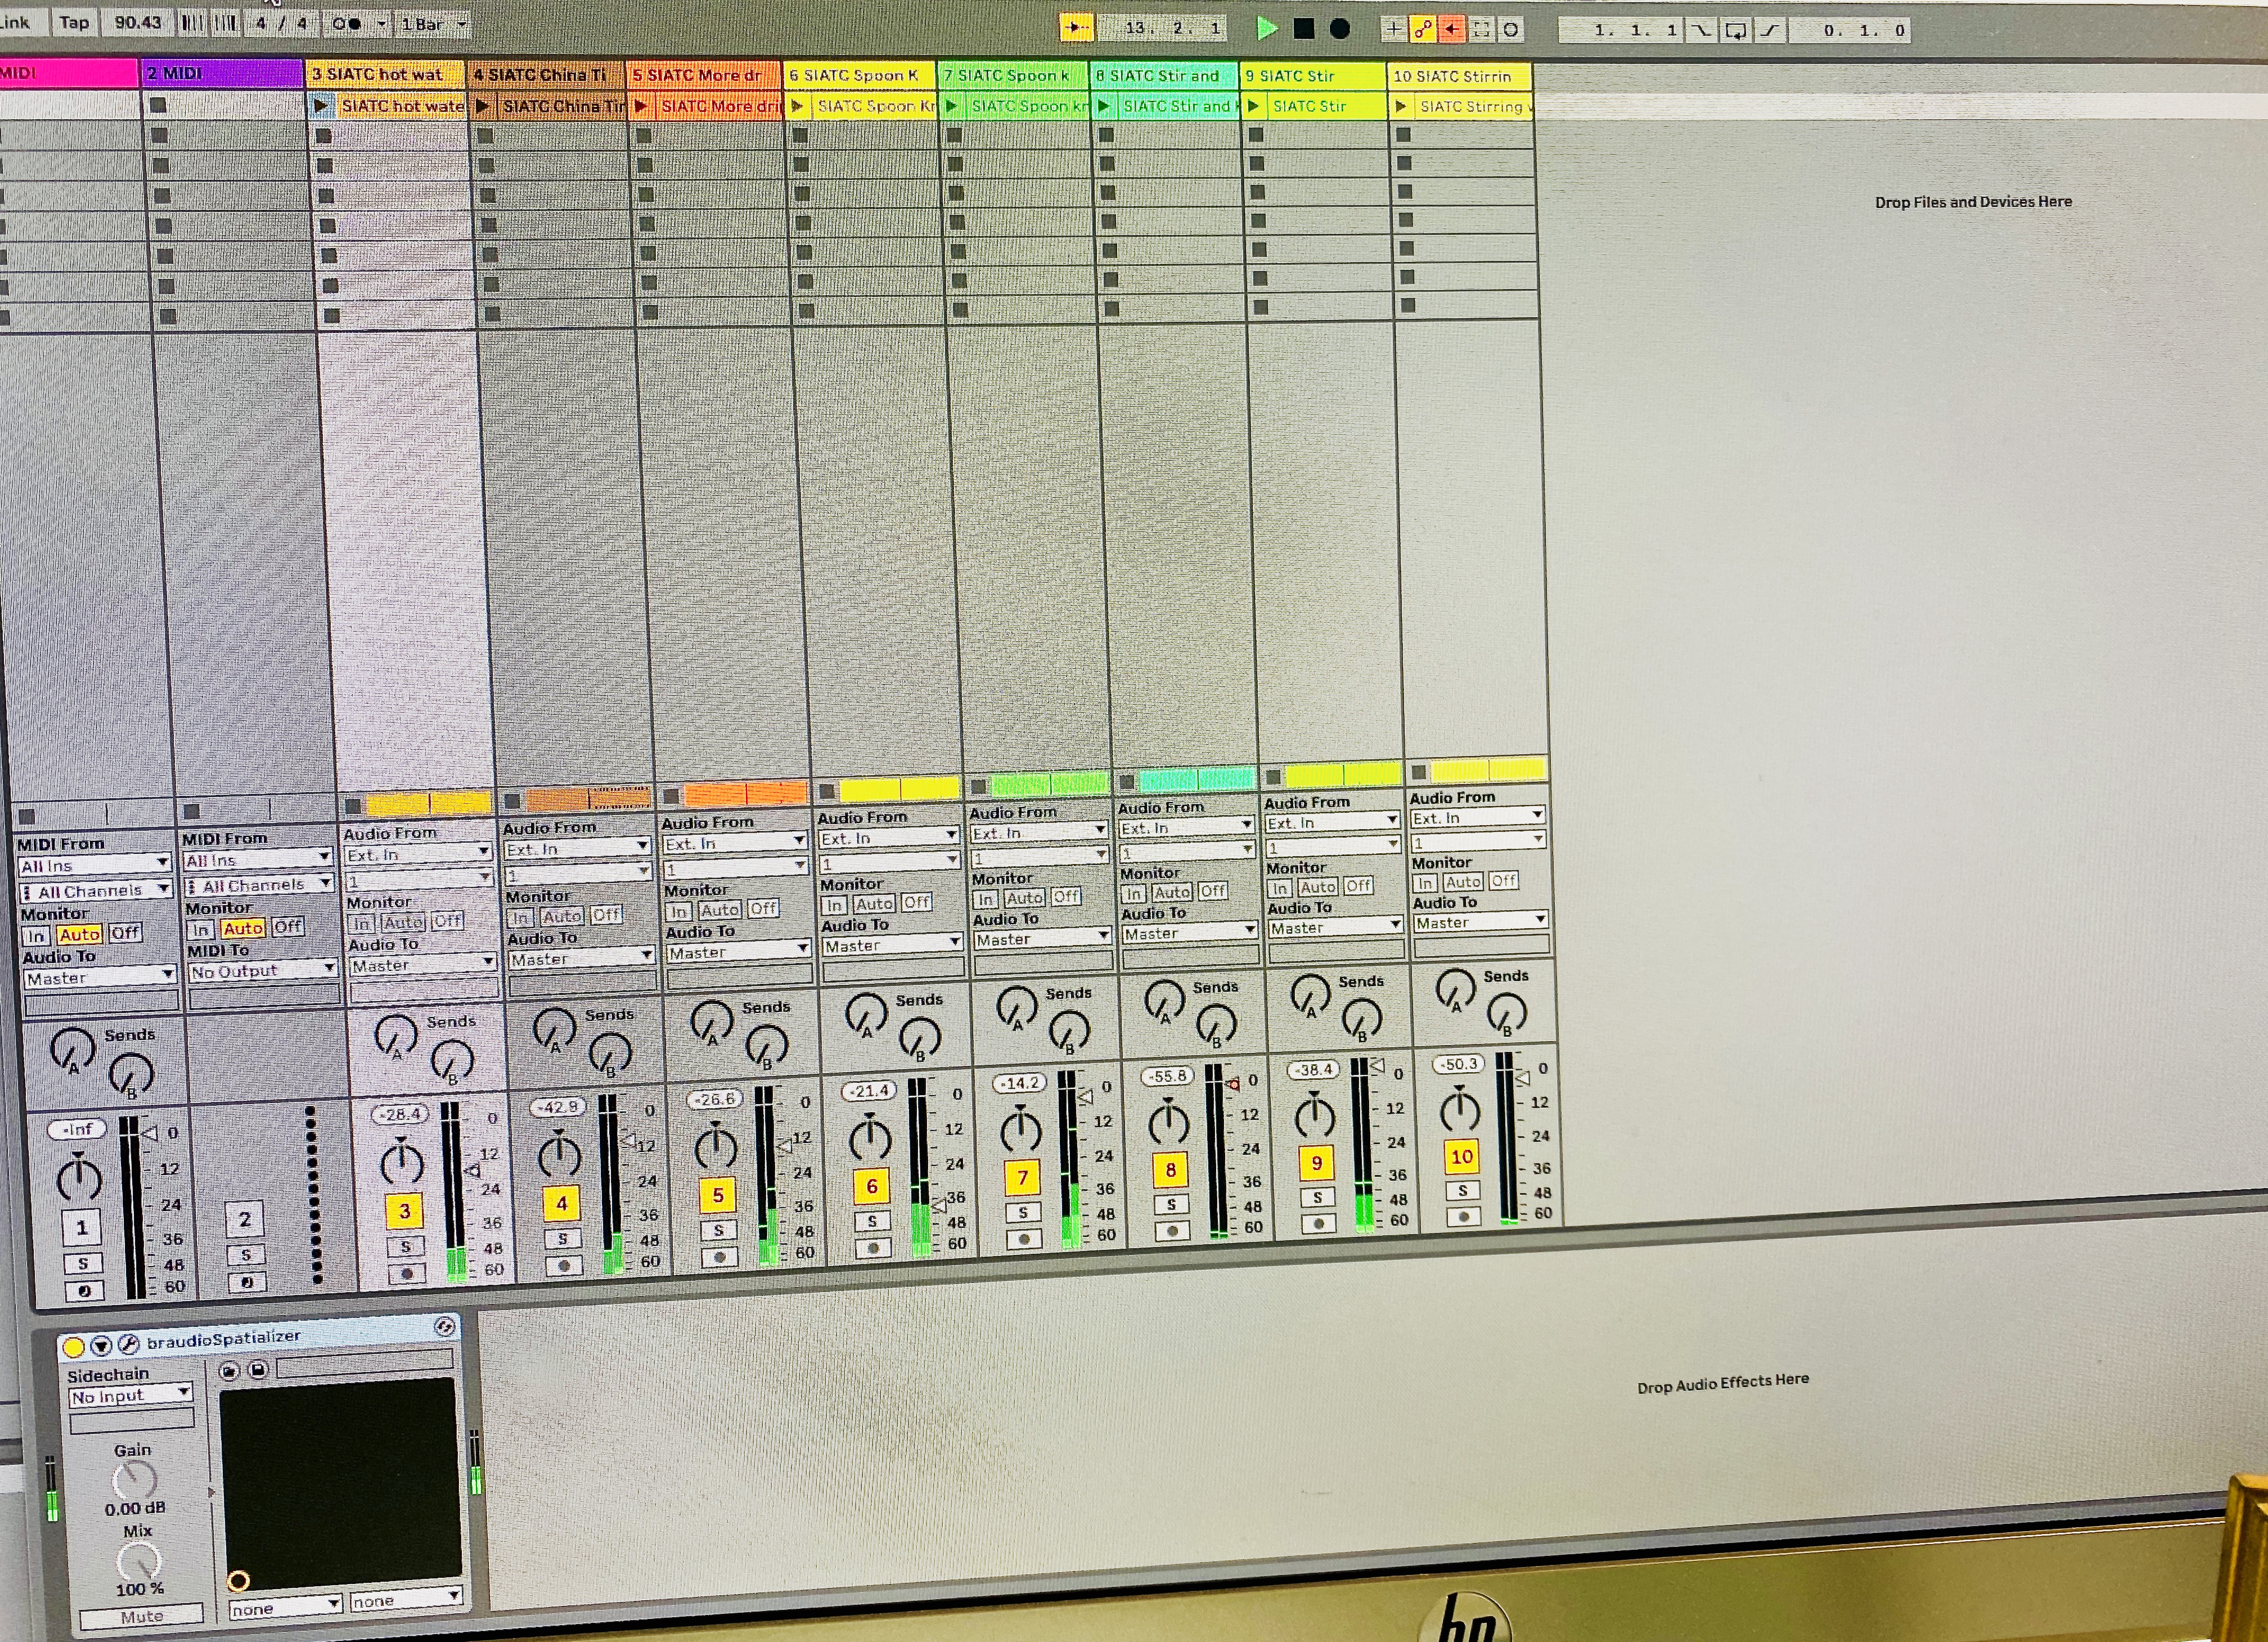Set track 1 MIDI Monitor to Off
Viewport: 2268px width, 1642px height.
coord(125,933)
